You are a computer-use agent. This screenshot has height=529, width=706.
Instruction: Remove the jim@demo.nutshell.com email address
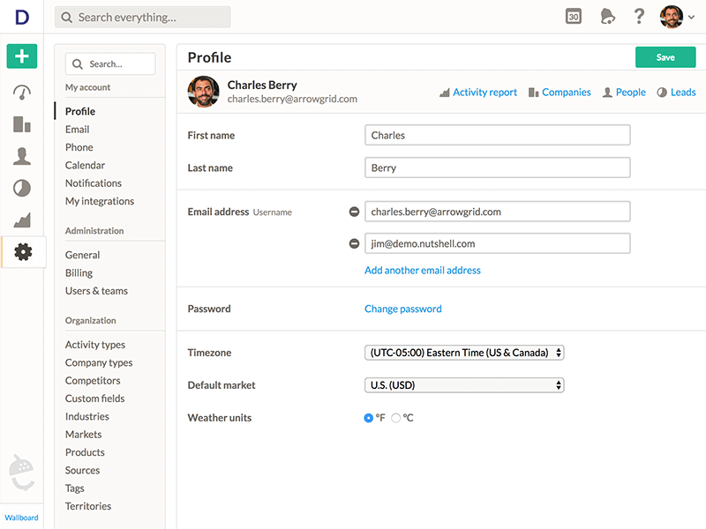point(354,243)
